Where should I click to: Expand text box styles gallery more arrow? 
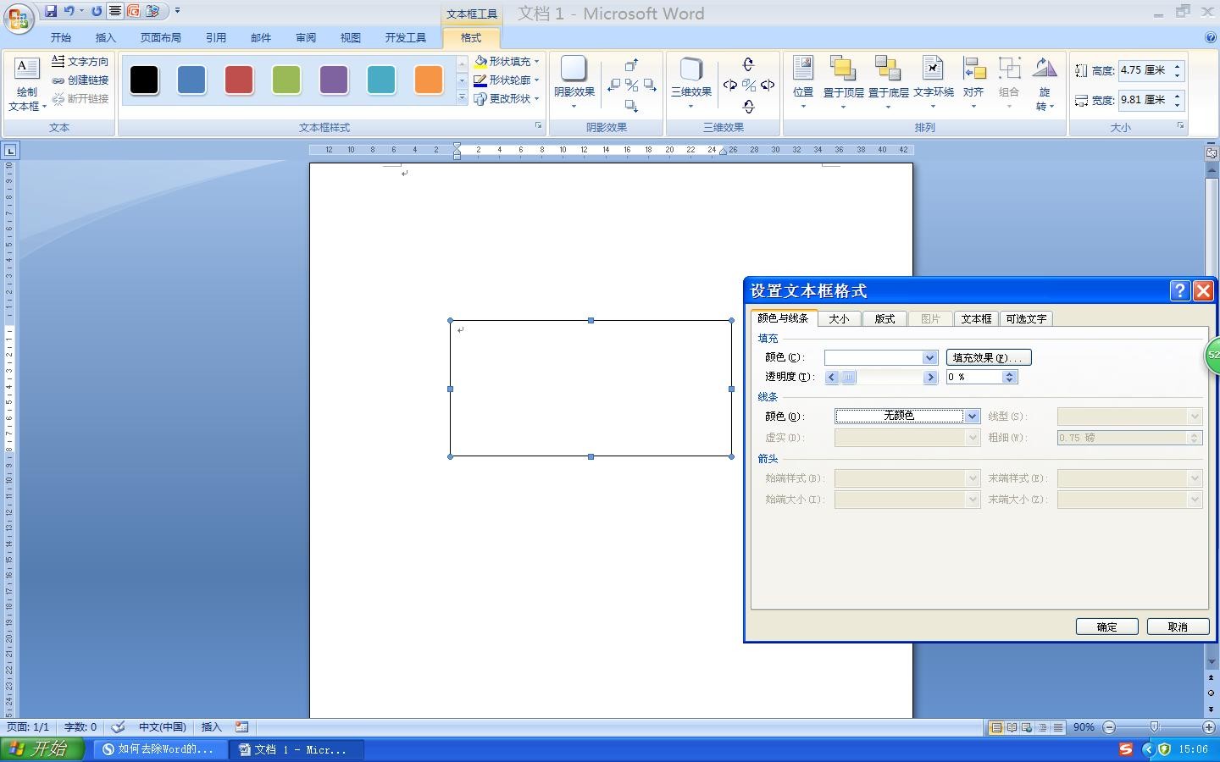coord(462,98)
